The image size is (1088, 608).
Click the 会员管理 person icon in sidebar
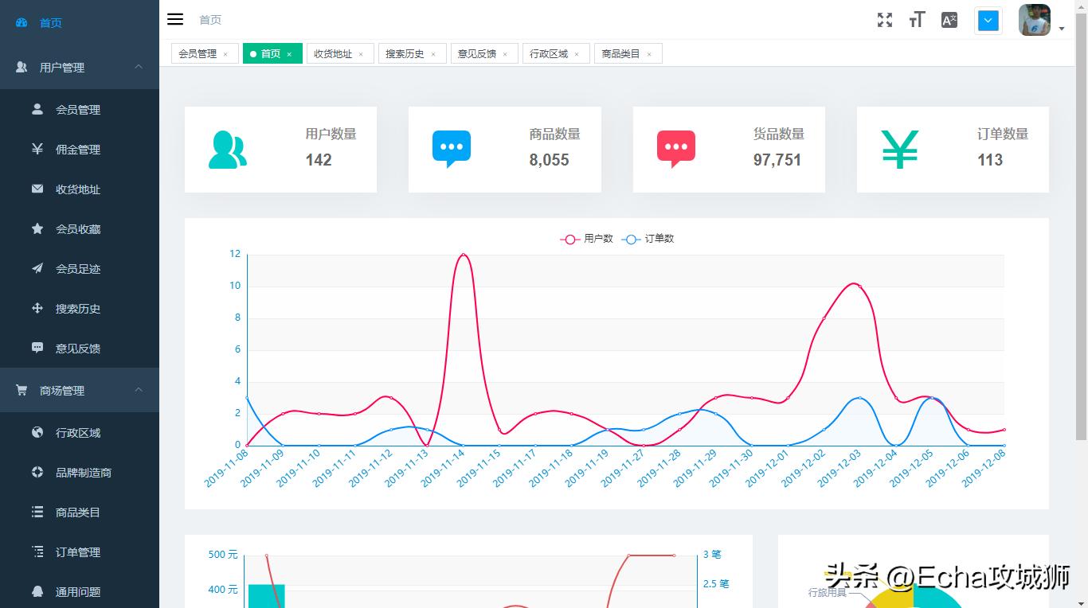click(x=37, y=109)
